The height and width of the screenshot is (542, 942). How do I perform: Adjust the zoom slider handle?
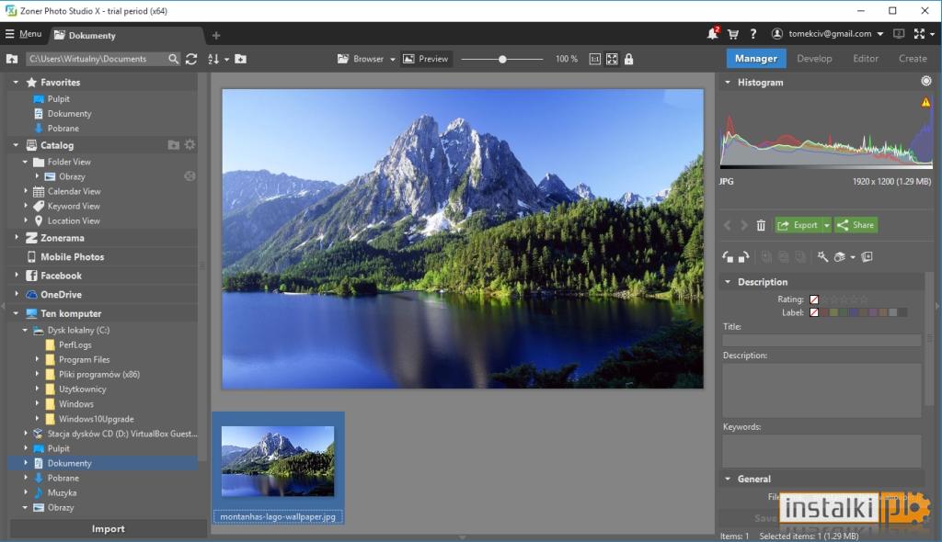[502, 59]
